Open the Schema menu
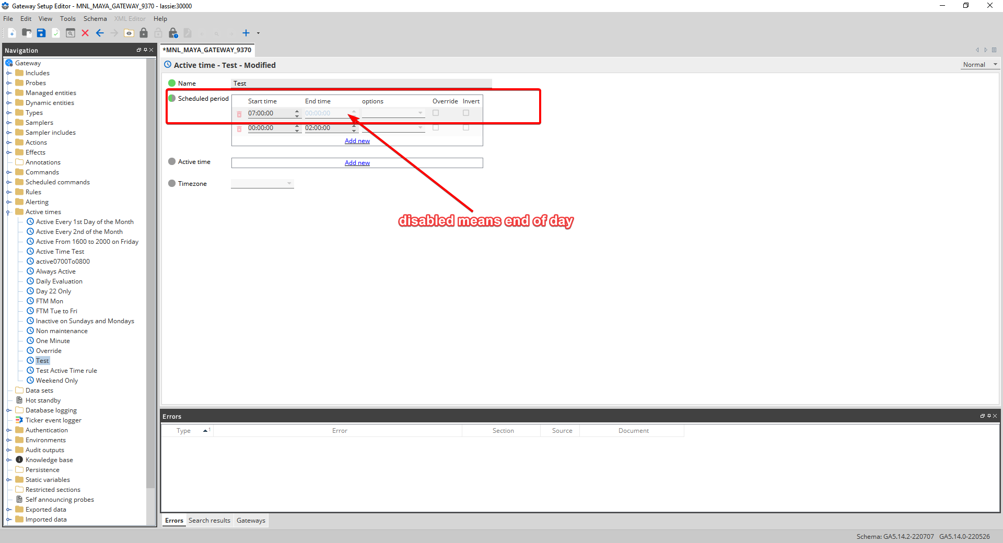The image size is (1003, 543). coord(95,19)
